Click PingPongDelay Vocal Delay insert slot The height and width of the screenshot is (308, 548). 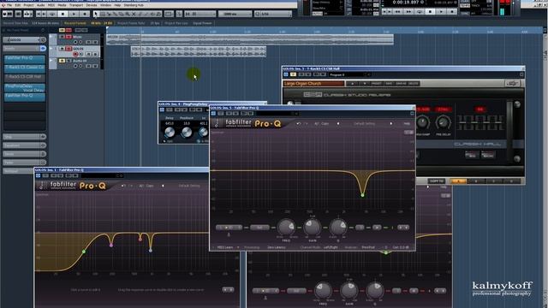[x=25, y=87]
